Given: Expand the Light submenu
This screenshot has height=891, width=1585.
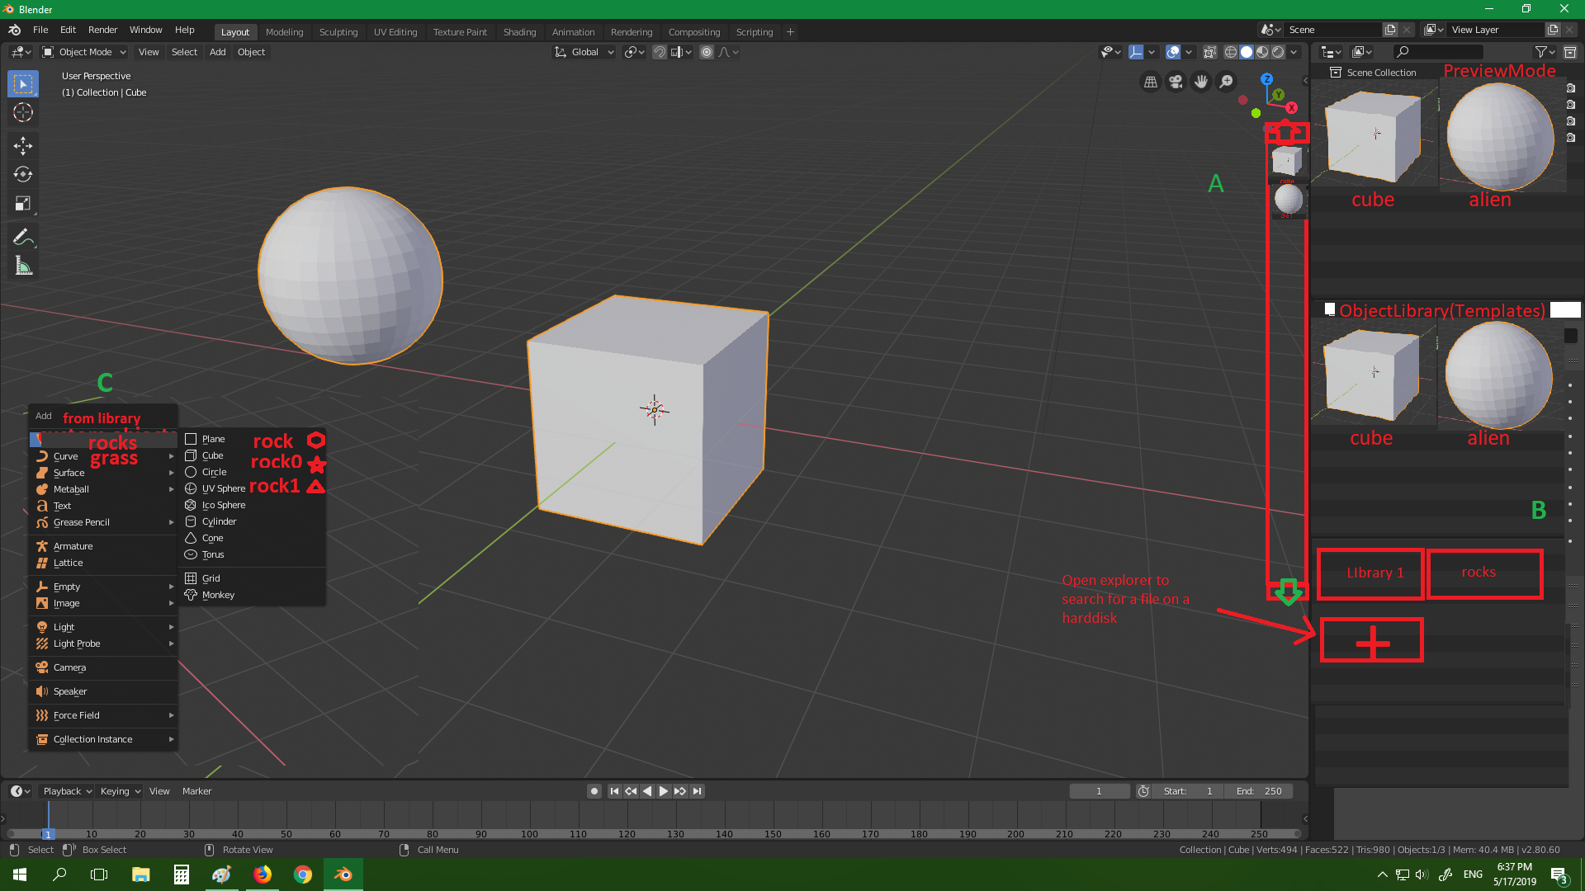Looking at the screenshot, I should click(103, 627).
